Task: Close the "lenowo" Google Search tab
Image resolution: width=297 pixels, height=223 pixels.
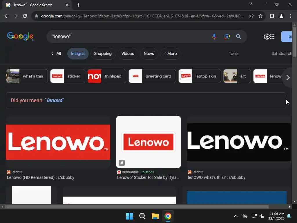Action: [67, 5]
